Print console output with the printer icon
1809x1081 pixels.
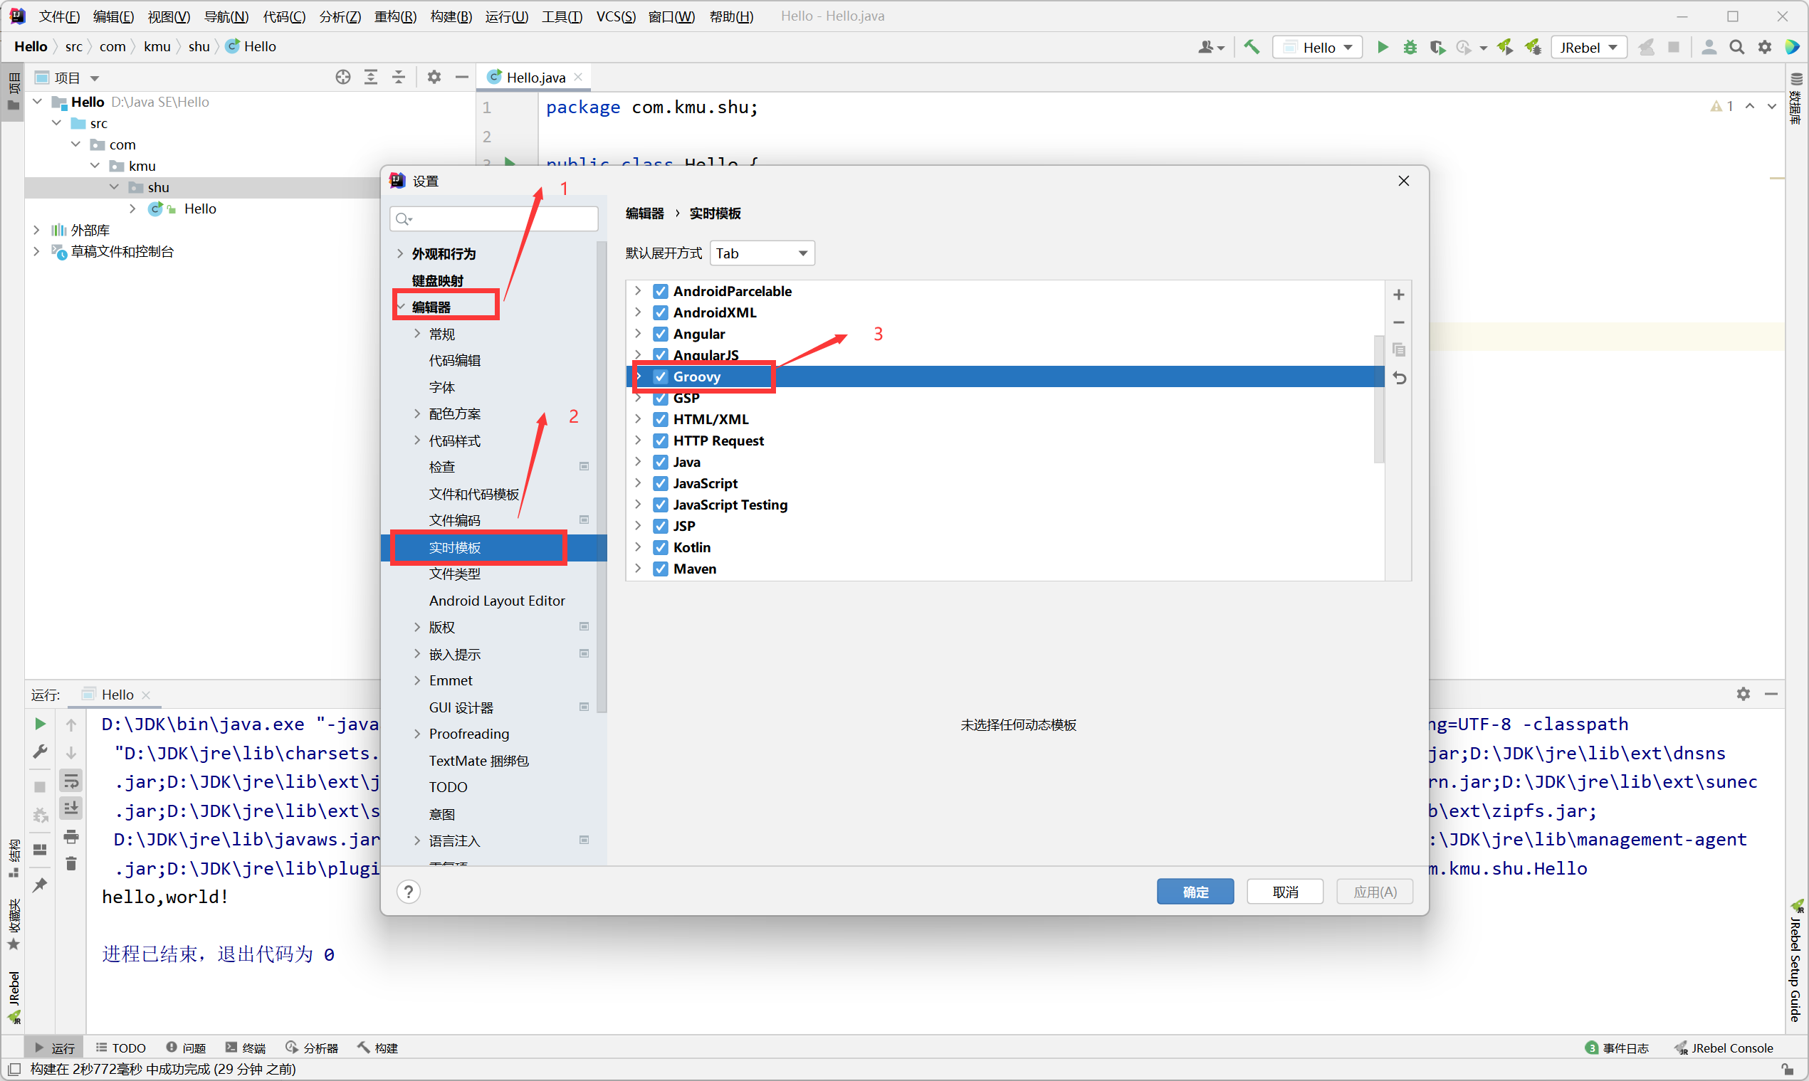point(70,837)
